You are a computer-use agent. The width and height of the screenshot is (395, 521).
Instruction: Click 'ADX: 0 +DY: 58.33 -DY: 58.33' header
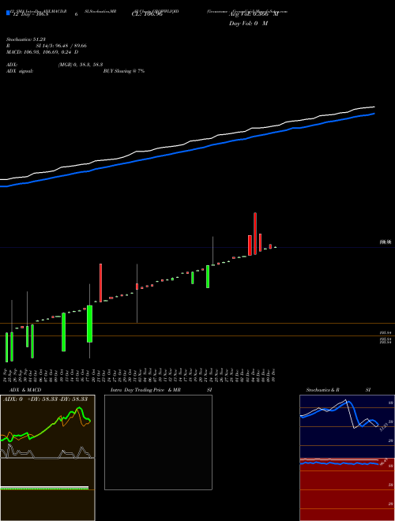(45, 399)
